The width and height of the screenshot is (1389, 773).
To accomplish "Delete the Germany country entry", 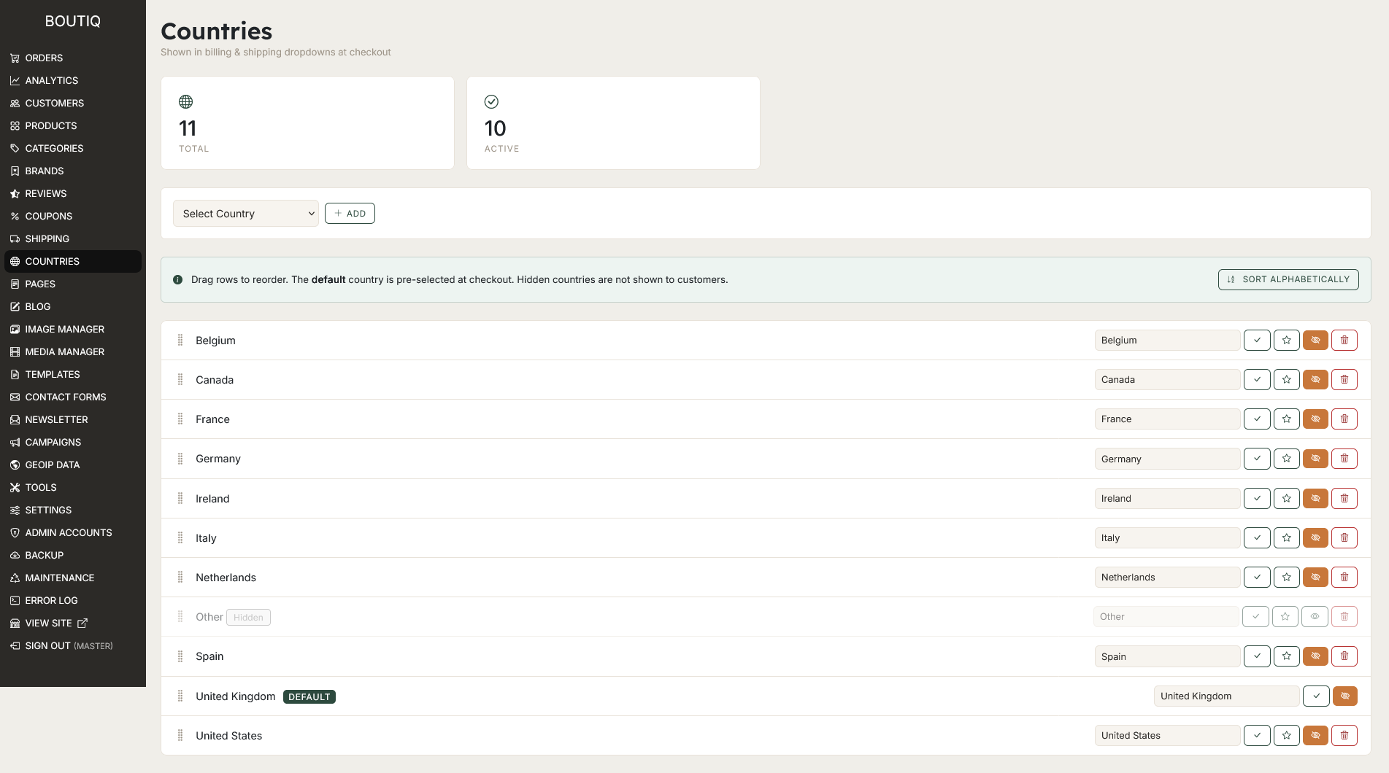I will coord(1344,459).
